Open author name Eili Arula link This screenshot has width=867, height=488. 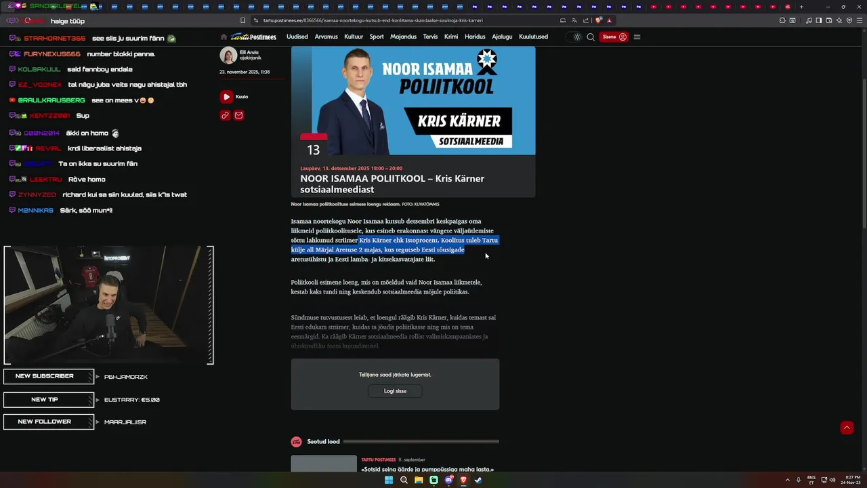pos(249,52)
